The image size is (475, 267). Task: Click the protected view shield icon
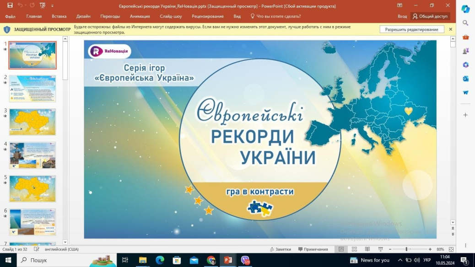click(7, 29)
